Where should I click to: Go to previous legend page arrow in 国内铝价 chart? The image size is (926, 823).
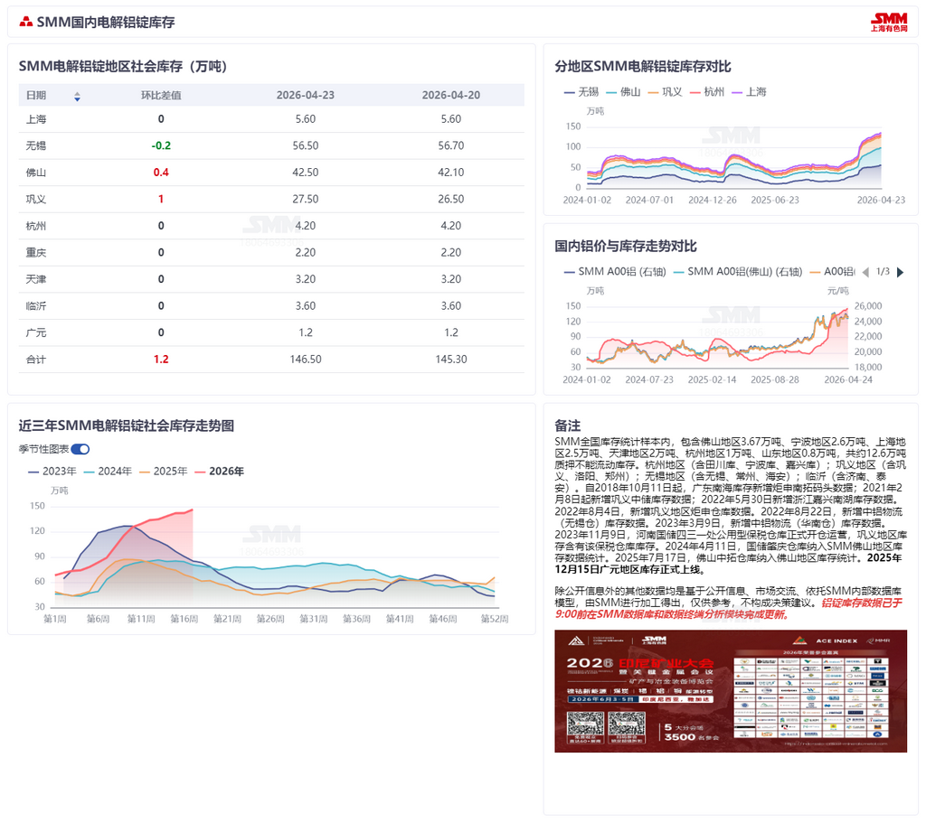(x=865, y=272)
